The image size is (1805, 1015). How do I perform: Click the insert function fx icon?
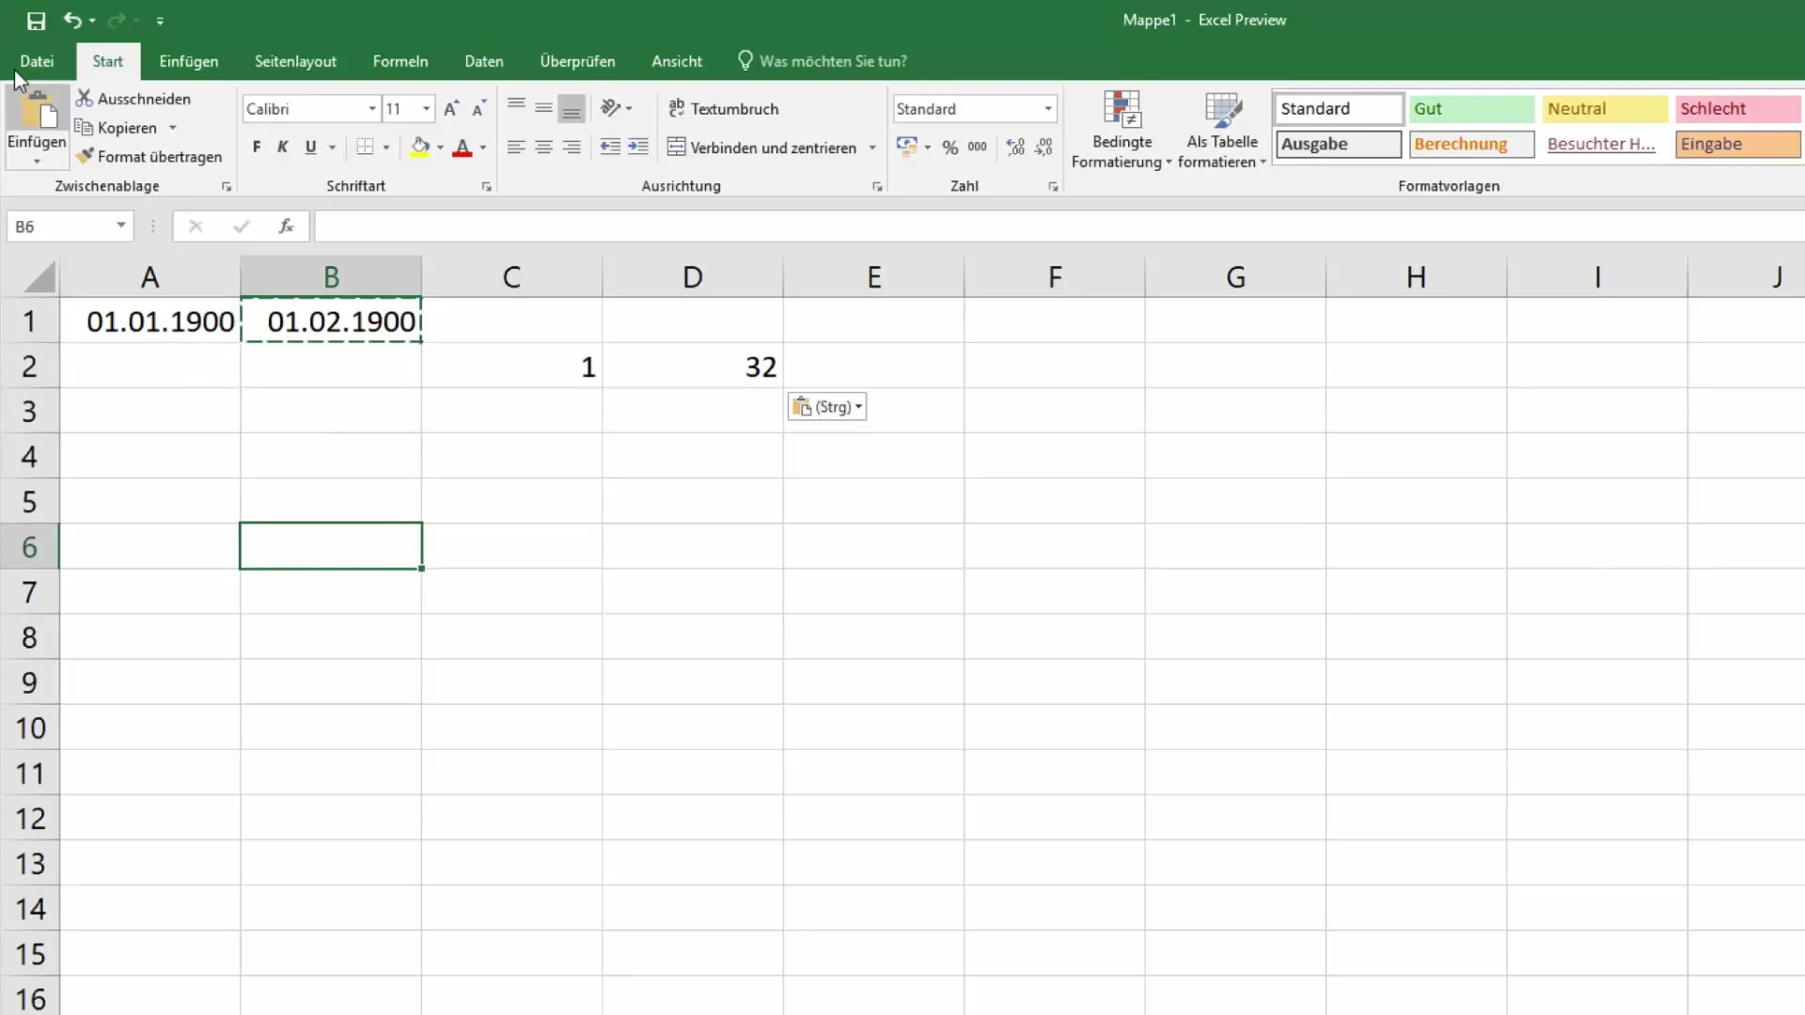286,226
